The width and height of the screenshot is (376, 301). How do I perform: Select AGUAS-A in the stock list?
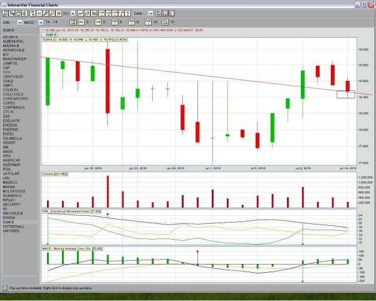coord(10,37)
